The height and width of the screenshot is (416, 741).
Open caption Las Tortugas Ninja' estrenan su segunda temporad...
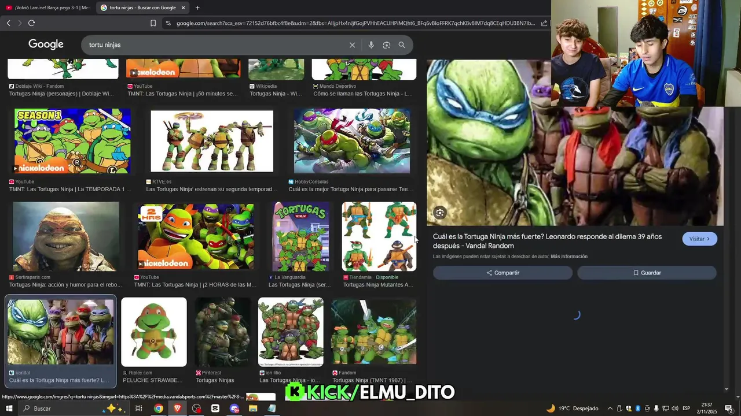tap(211, 189)
